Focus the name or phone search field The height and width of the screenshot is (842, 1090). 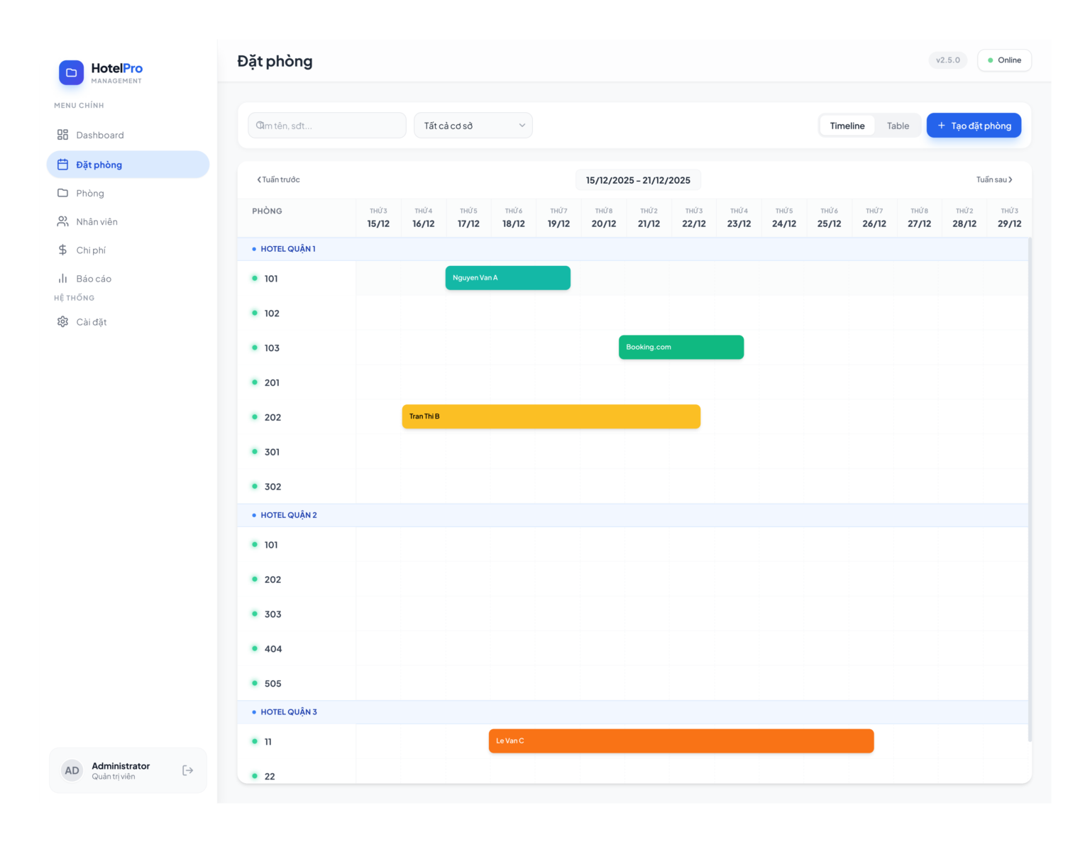coord(327,126)
